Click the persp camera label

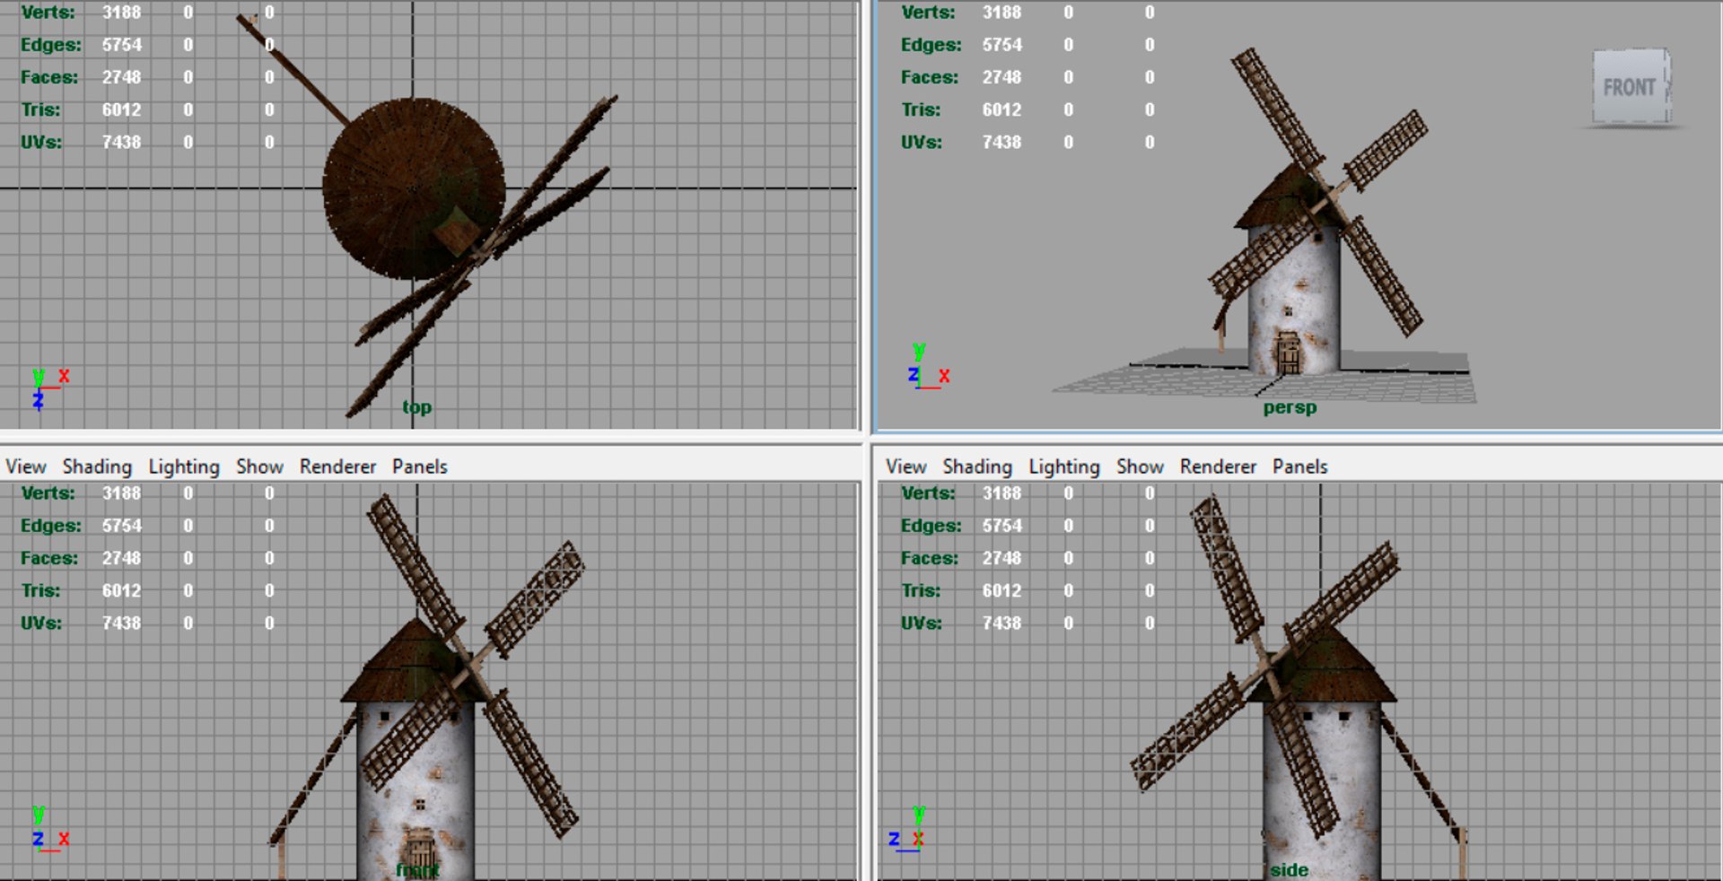pos(1290,408)
